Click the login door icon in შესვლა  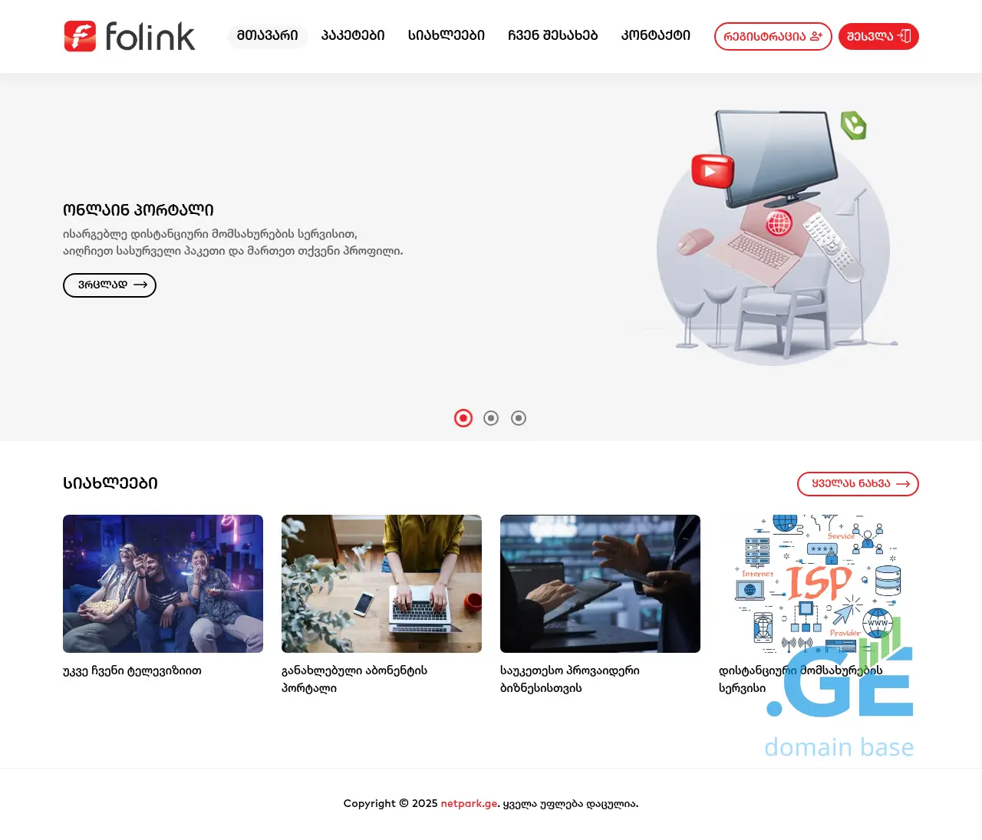point(904,36)
